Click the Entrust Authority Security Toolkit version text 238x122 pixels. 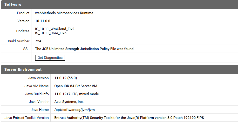129,118
